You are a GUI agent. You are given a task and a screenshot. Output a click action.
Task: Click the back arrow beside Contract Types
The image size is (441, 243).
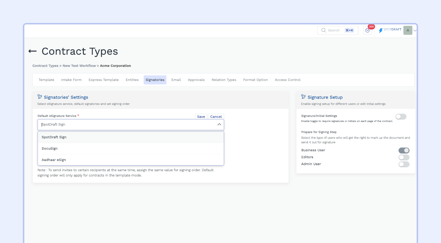pos(33,51)
